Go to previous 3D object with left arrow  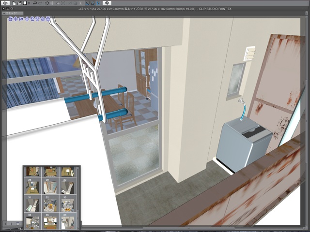click(x=5, y=224)
